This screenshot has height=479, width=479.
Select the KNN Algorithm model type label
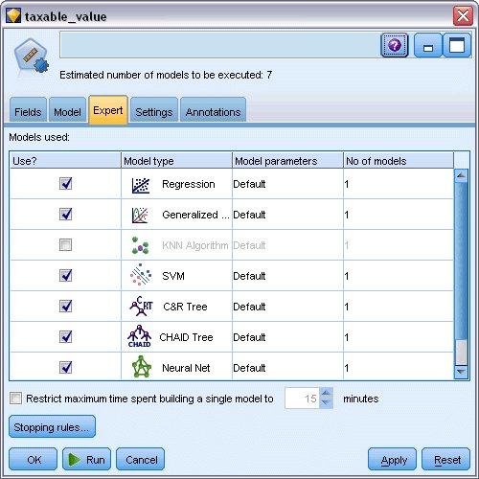(195, 245)
